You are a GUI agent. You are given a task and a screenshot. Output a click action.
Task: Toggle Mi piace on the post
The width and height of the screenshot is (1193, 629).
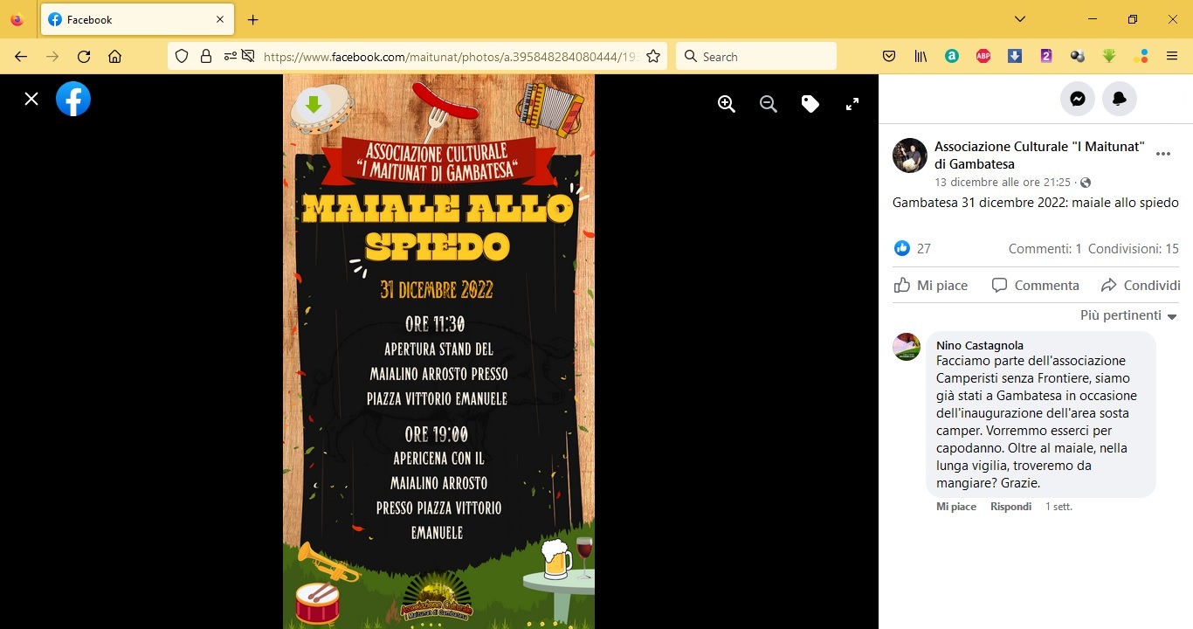pyautogui.click(x=931, y=285)
